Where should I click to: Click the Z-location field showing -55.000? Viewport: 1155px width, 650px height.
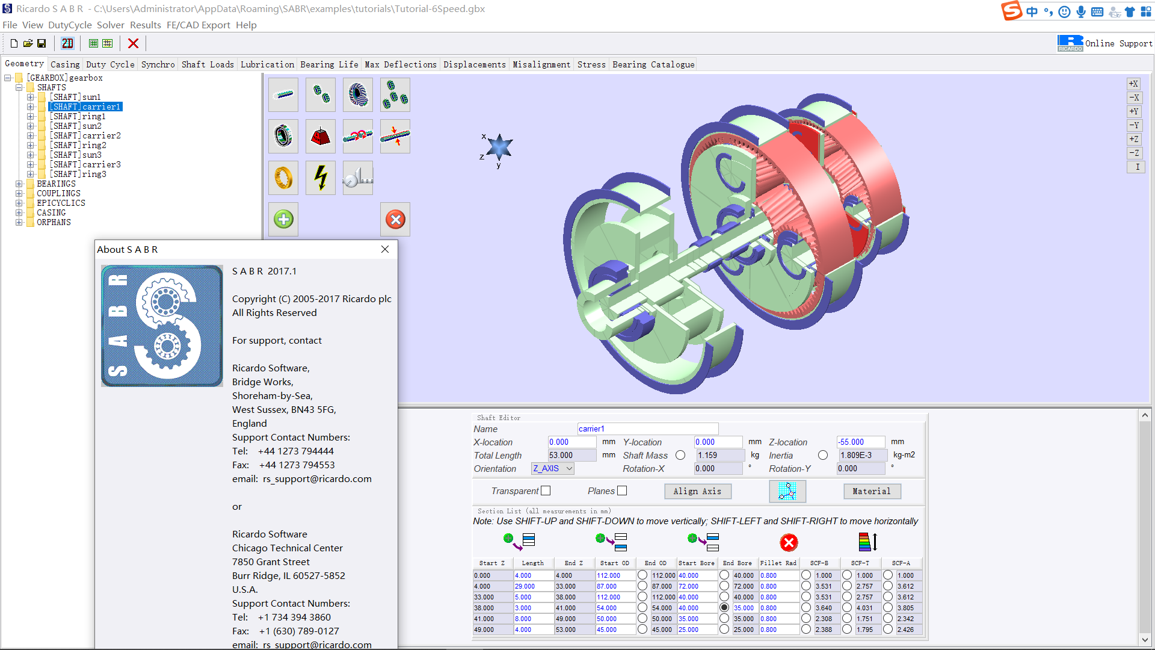(861, 442)
